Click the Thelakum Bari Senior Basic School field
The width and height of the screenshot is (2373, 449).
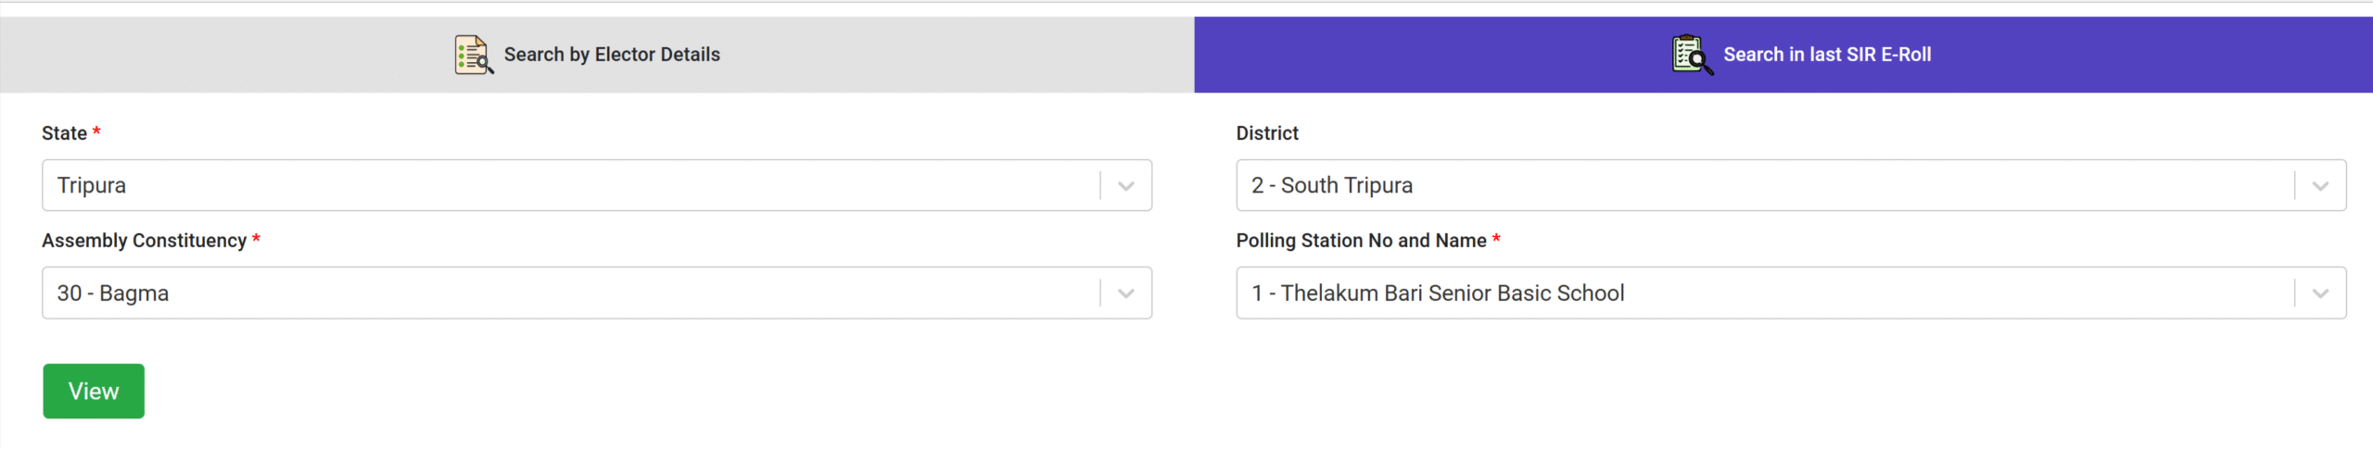(x=1438, y=293)
